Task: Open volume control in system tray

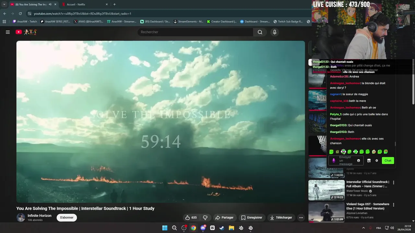Action: tap(392, 228)
